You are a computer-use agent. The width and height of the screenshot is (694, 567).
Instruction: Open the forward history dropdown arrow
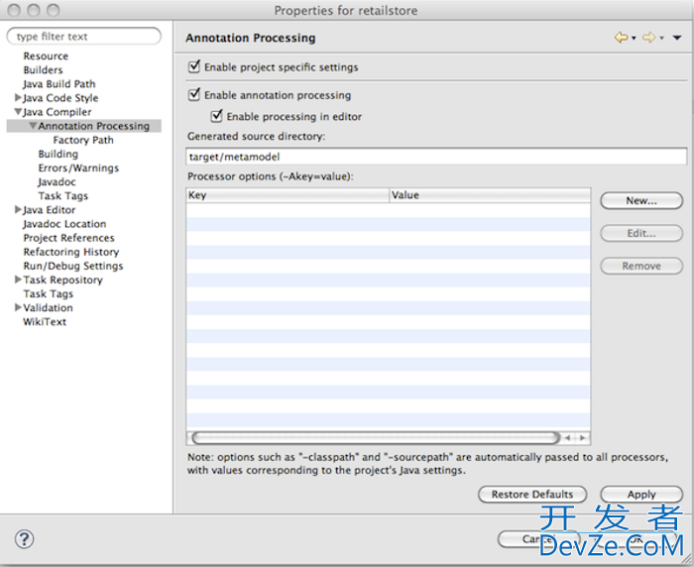tap(661, 39)
